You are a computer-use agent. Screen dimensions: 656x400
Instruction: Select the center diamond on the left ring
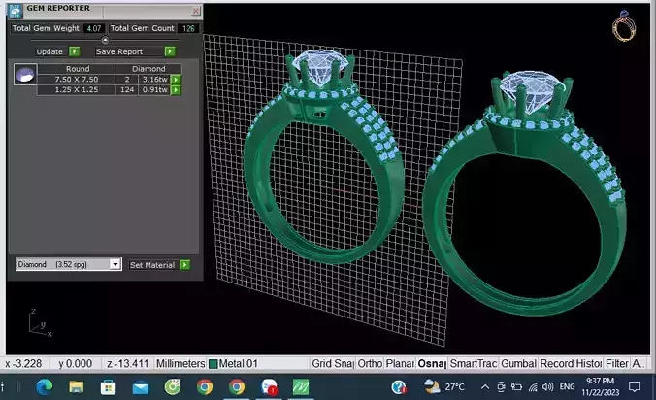point(320,67)
